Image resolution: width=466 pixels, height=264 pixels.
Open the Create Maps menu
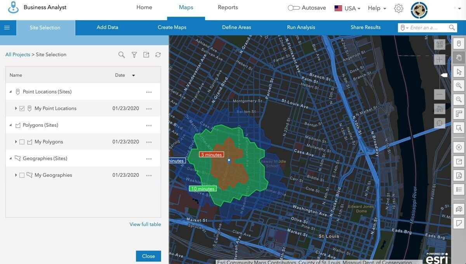[x=172, y=28]
